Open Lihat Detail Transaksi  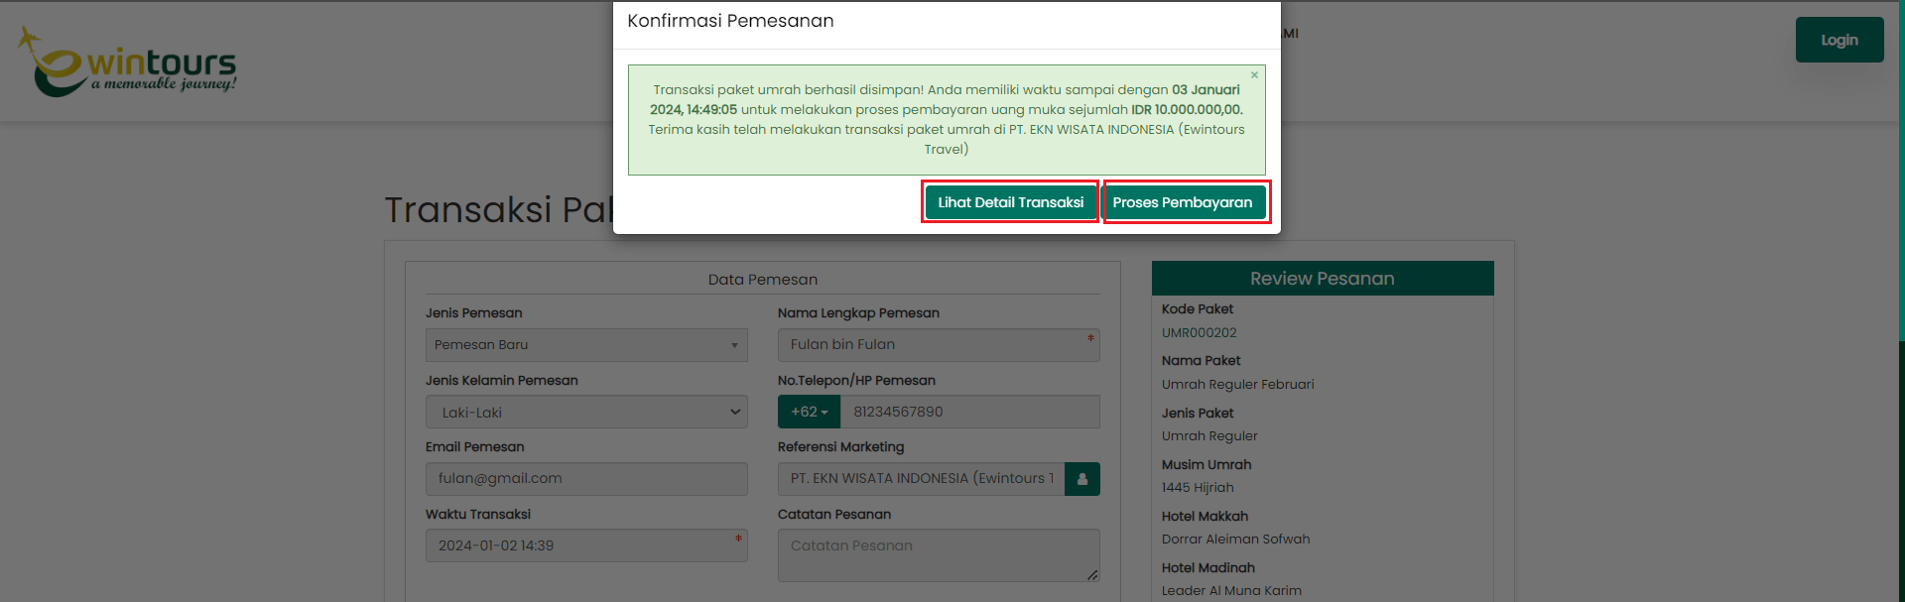pos(1010,202)
